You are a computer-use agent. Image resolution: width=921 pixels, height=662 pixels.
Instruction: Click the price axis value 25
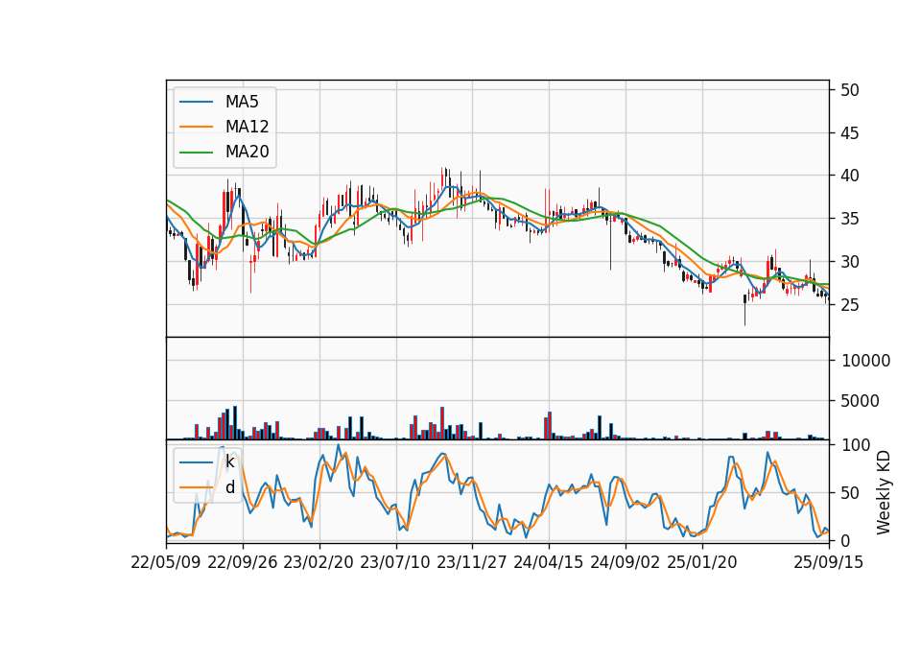(x=850, y=305)
